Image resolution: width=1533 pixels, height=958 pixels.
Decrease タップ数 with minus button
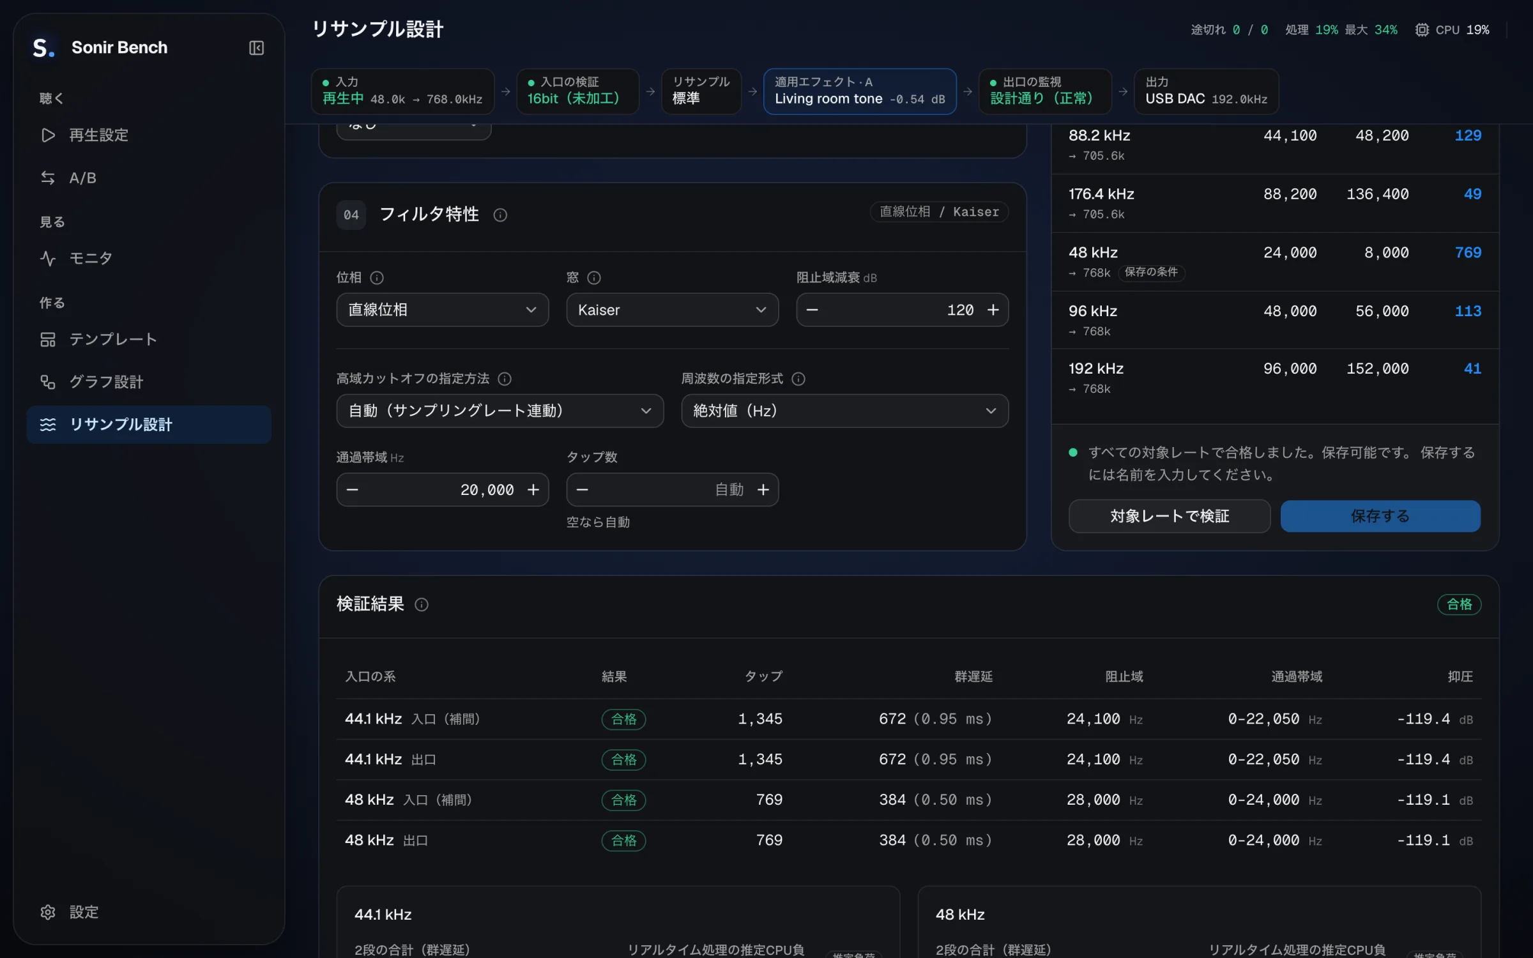[x=583, y=490]
